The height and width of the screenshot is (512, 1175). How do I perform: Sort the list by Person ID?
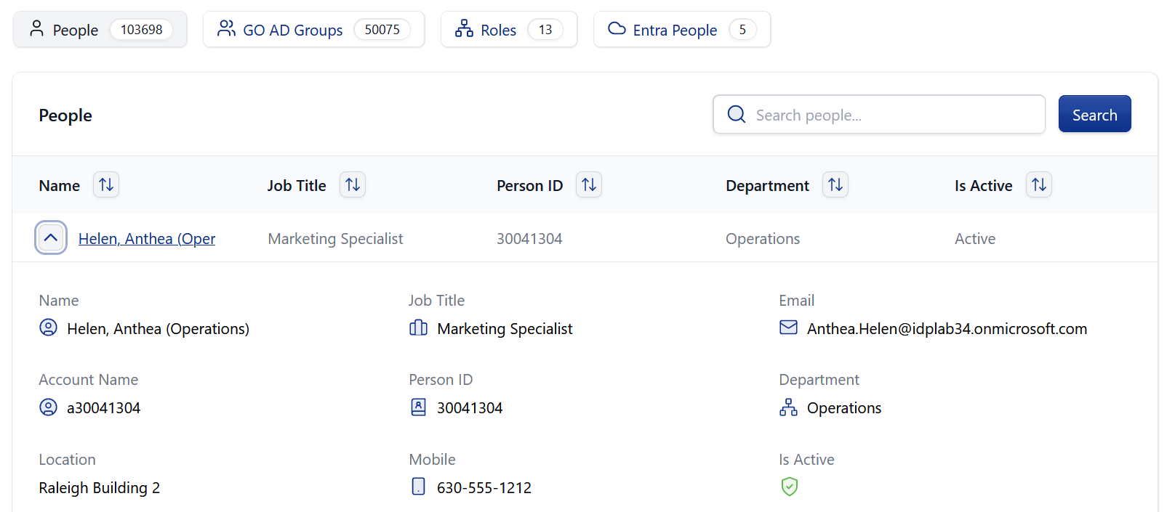(x=589, y=185)
